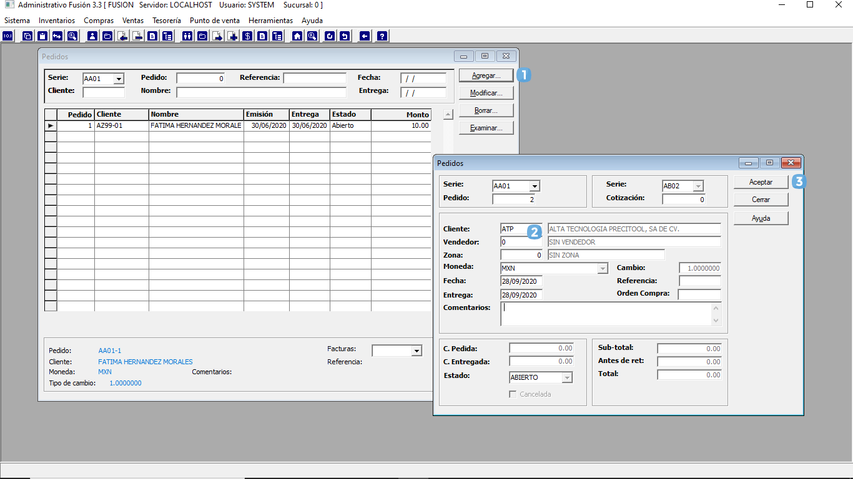The height and width of the screenshot is (479, 853).
Task: Click the Orden Compra field
Action: 699,294
